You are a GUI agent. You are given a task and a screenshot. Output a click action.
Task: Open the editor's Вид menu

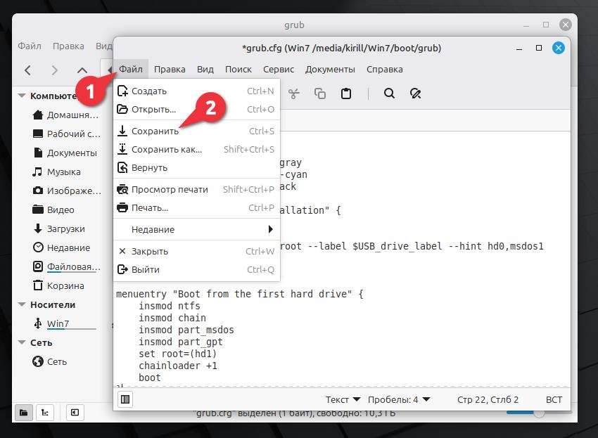pos(205,70)
